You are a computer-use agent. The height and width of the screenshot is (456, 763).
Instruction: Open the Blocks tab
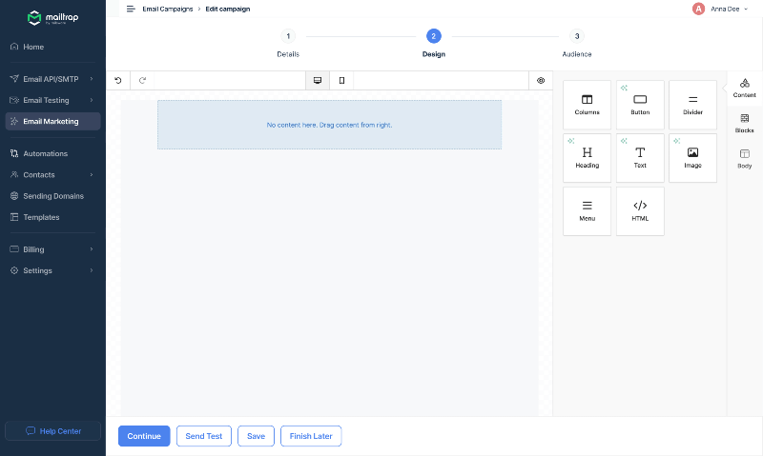coord(744,123)
